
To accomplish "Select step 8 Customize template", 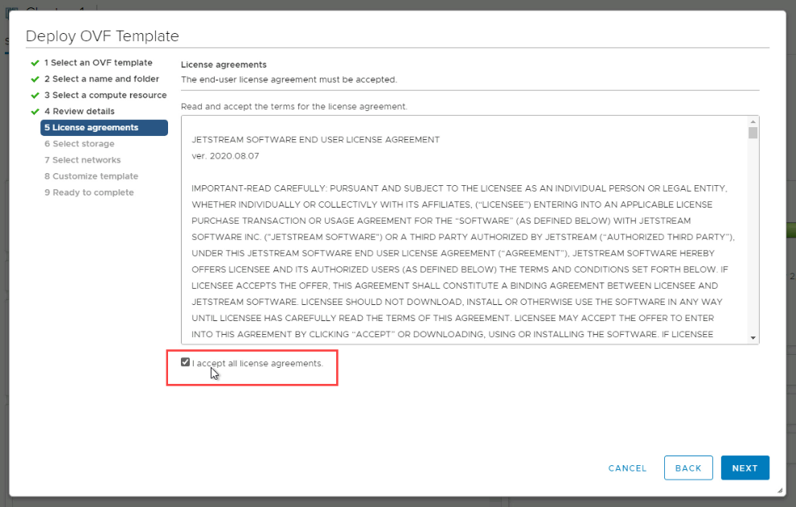I will pos(91,176).
